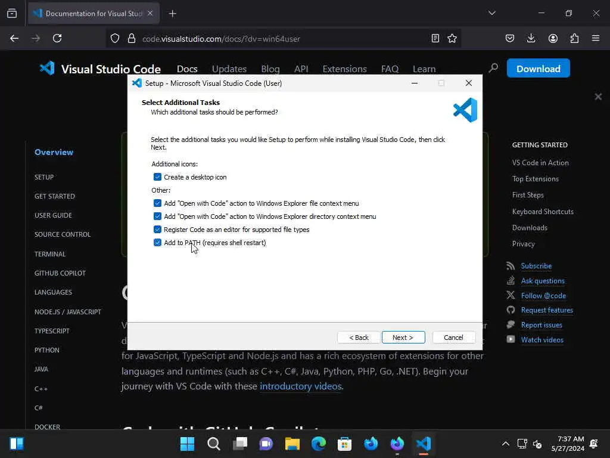
Task: Bookmark this page with the star icon
Action: tap(452, 38)
